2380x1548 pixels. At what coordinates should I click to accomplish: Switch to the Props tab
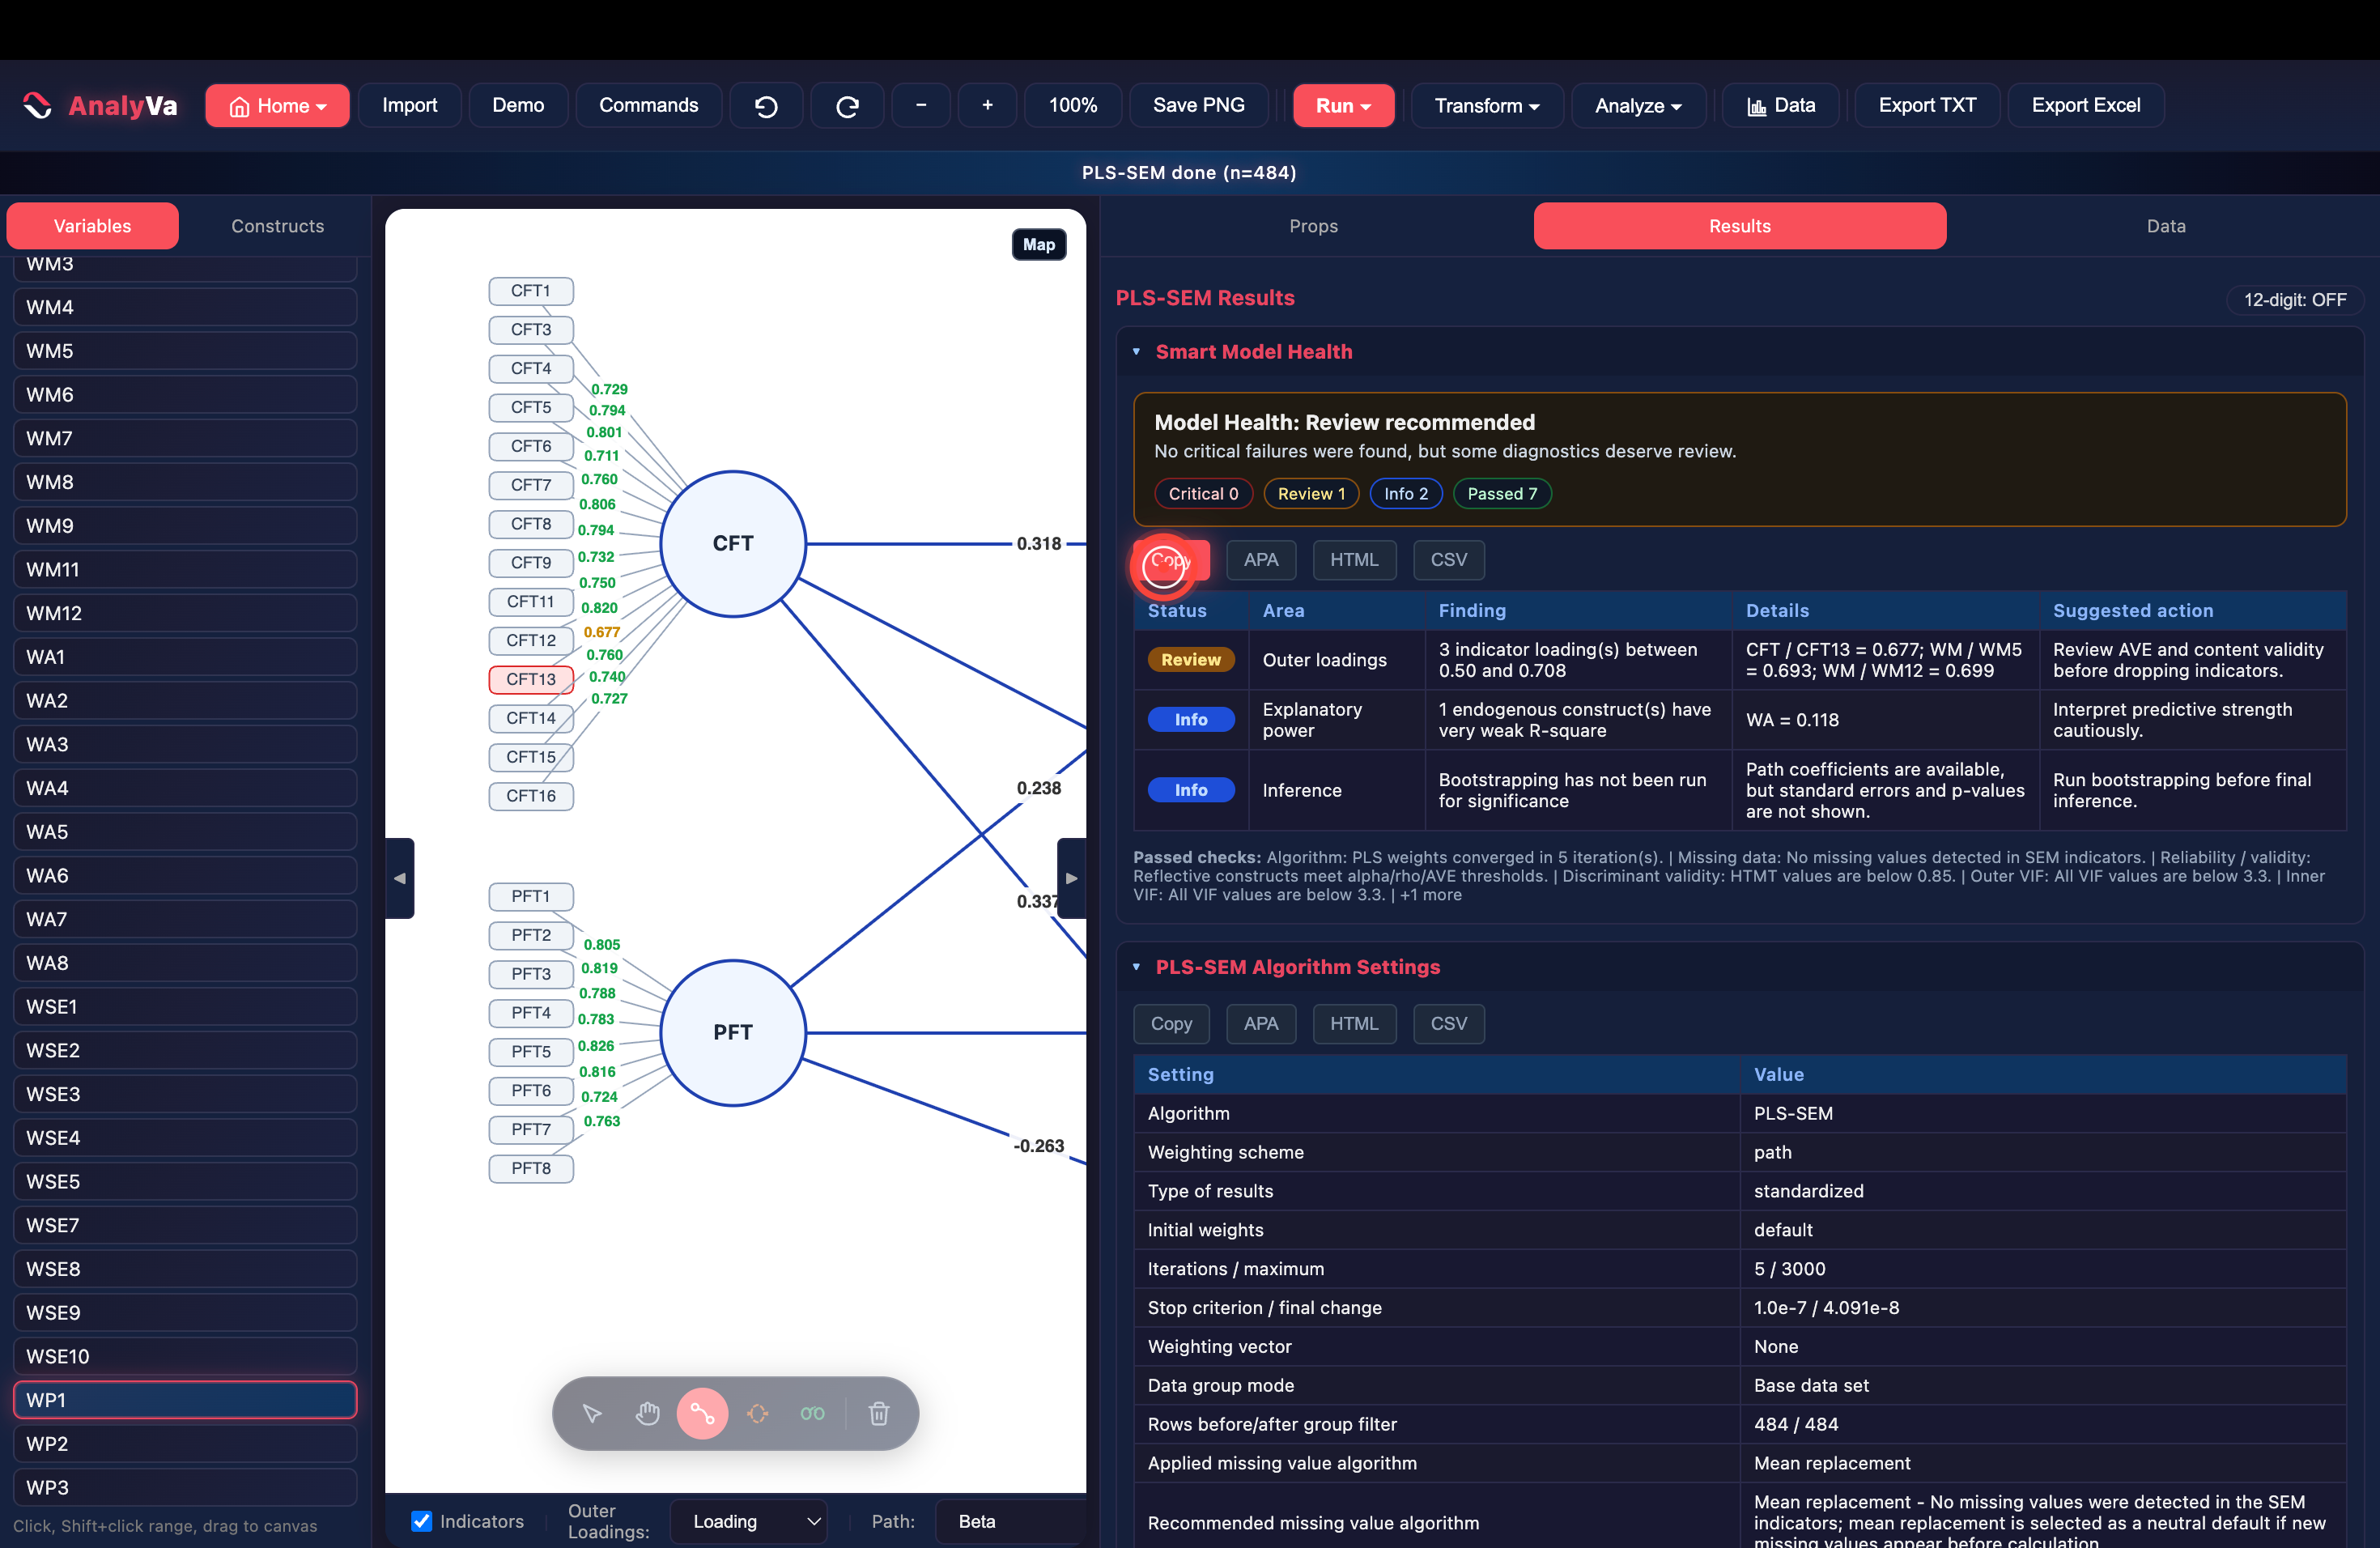coord(1313,226)
